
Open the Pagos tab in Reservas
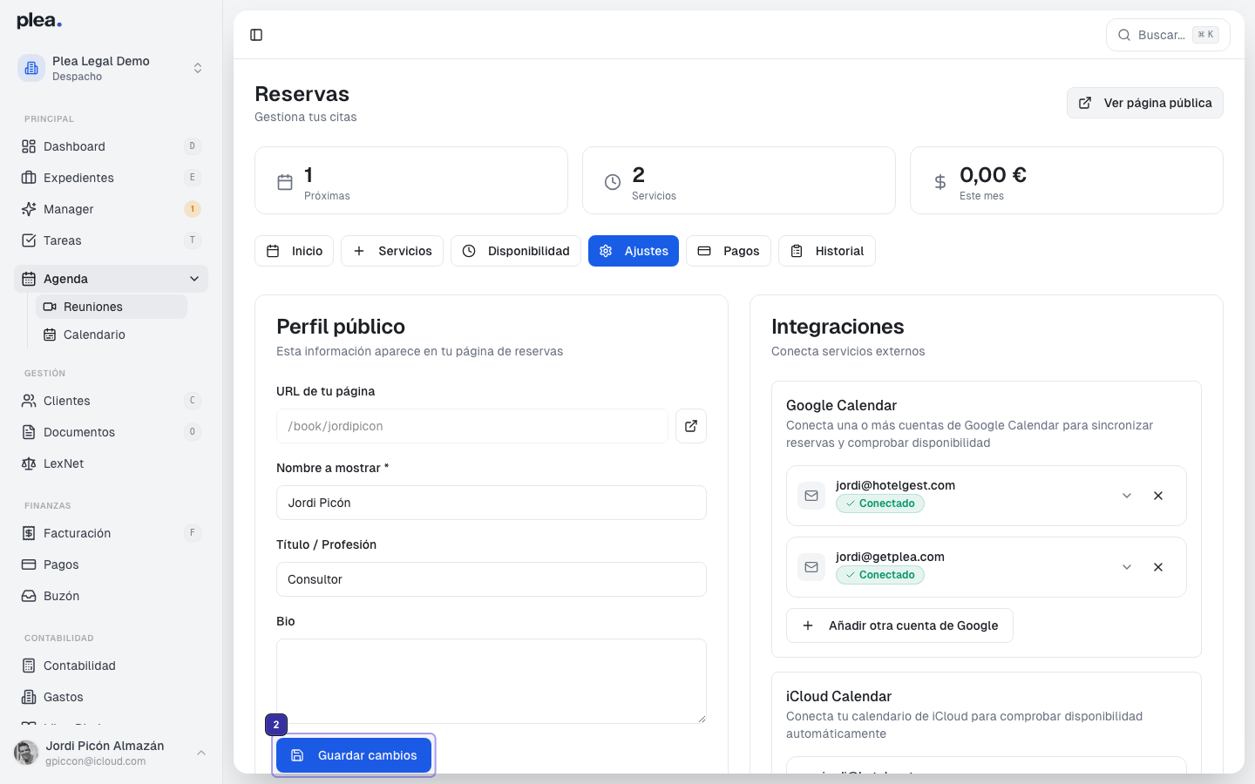[x=729, y=251]
